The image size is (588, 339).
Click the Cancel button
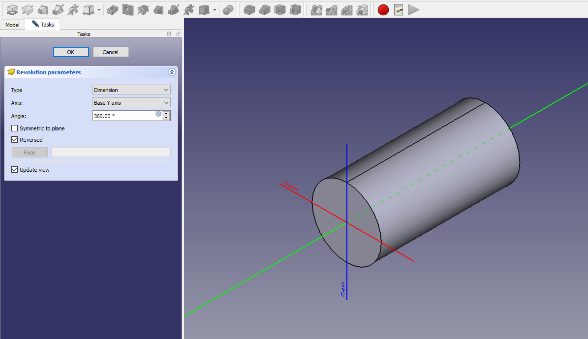tap(111, 52)
